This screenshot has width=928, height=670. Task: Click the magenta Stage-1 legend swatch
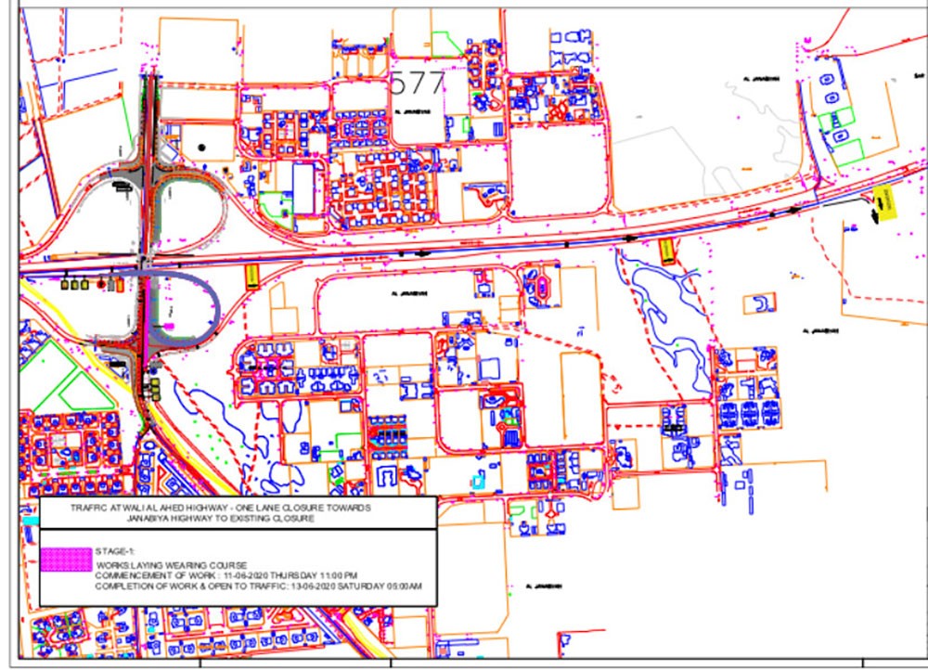coord(66,560)
